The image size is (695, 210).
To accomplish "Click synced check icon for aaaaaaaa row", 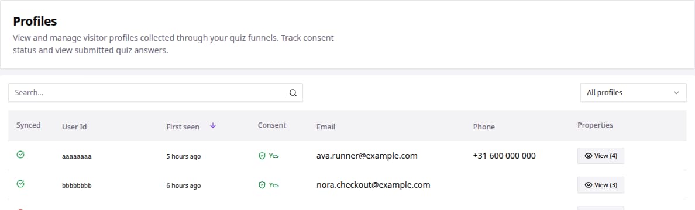I will 20,155.
